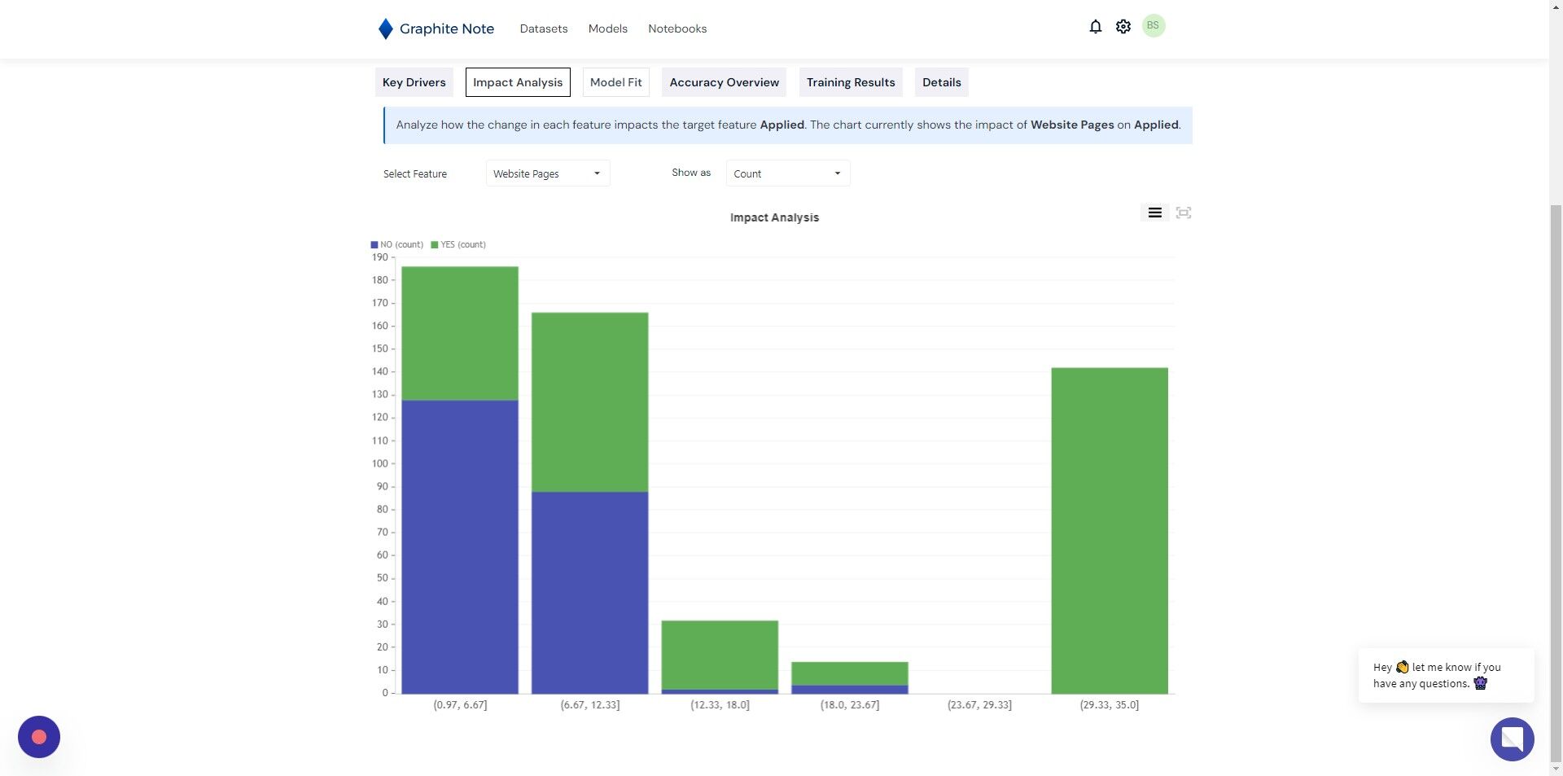Screen dimensions: 1563x776
Task: Open the BS user avatar menu
Action: coord(1153,26)
